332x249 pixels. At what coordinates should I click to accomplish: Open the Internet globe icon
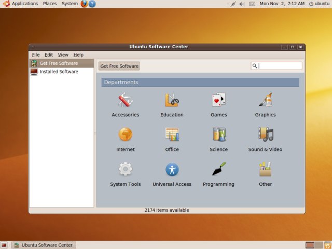[x=126, y=134]
